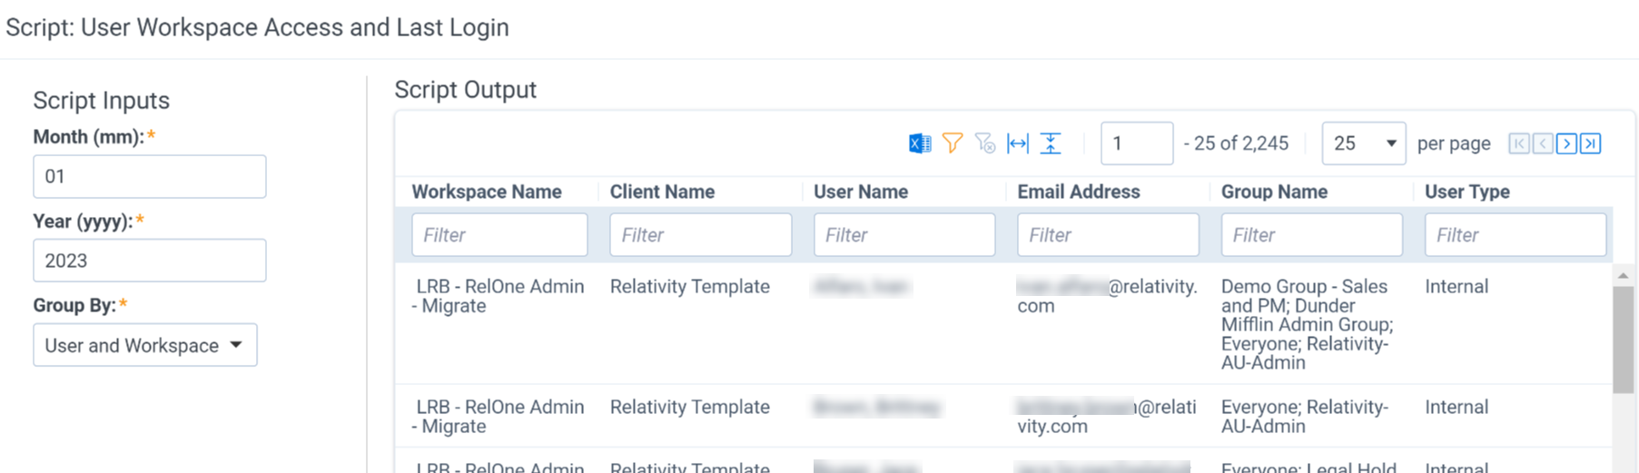The height and width of the screenshot is (473, 1639).
Task: Click the Month (mm) input field
Action: pos(150,176)
